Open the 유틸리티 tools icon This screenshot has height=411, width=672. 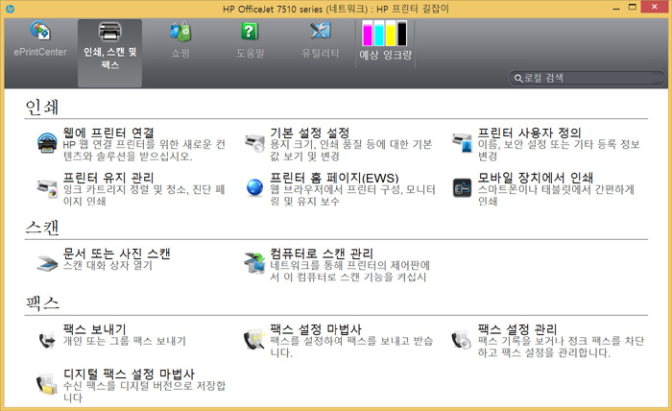pyautogui.click(x=320, y=32)
